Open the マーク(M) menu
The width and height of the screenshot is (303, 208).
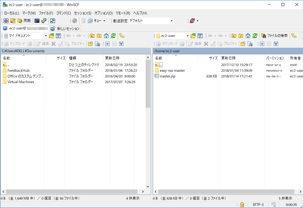coord(29,13)
